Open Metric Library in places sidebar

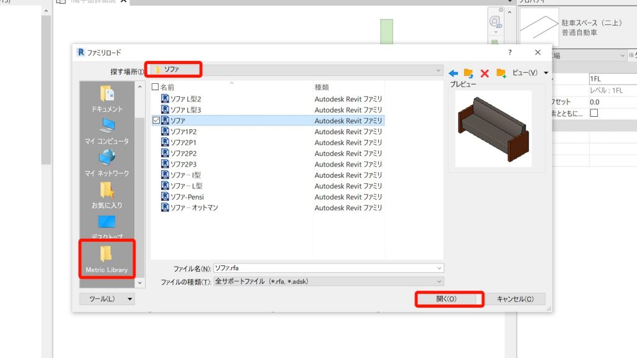[x=107, y=259]
